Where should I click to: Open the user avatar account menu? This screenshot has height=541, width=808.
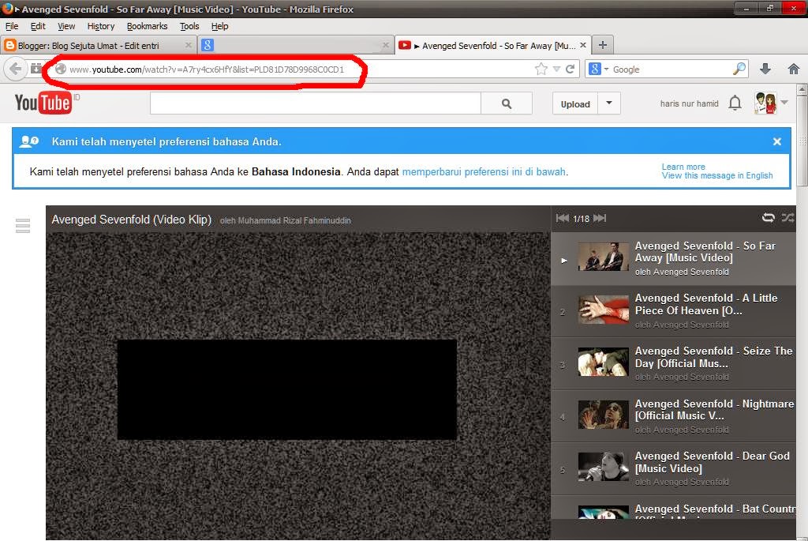pyautogui.click(x=765, y=103)
